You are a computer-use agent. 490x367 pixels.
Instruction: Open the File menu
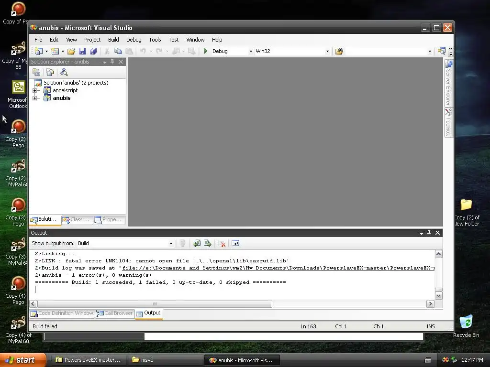point(38,40)
